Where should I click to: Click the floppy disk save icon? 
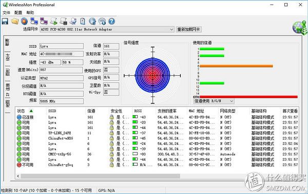click(5, 21)
